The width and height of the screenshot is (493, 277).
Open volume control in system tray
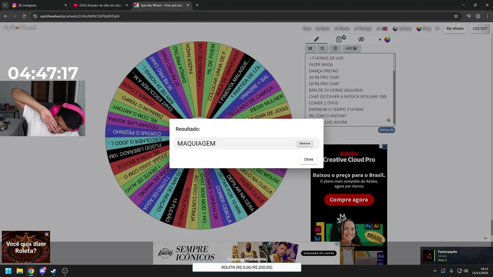tap(466, 271)
